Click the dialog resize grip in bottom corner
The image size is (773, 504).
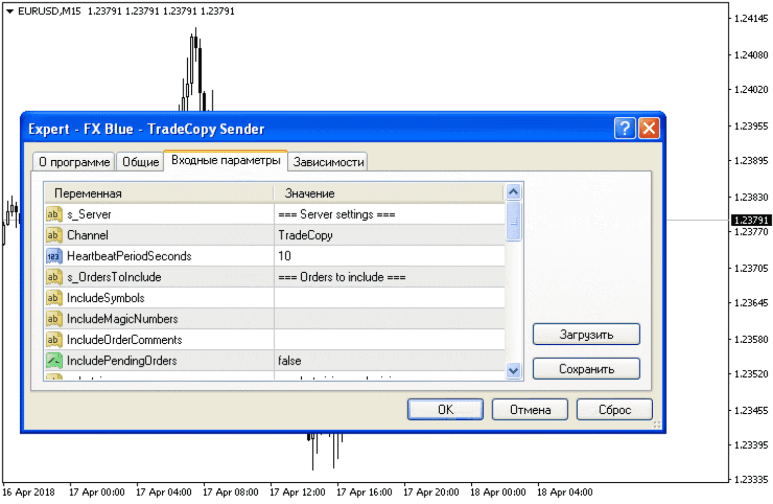[x=657, y=424]
